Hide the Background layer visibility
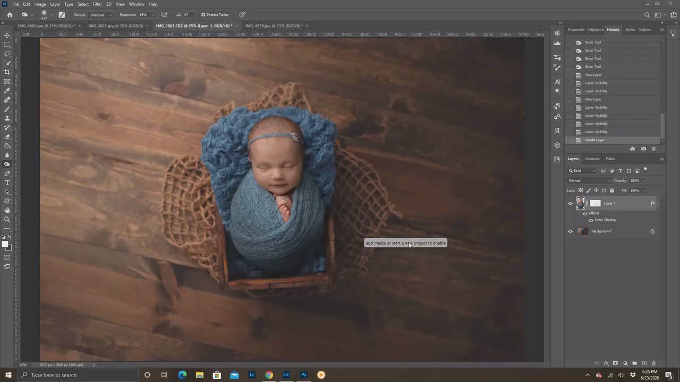The image size is (680, 382). [570, 231]
